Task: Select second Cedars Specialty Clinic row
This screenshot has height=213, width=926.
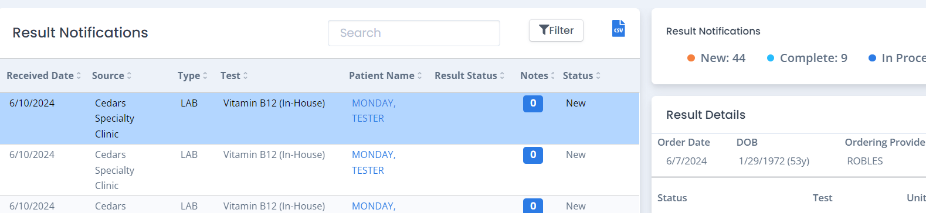Action: 320,170
